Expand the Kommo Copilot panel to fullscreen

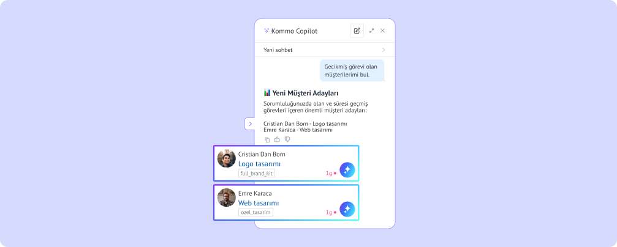click(371, 31)
